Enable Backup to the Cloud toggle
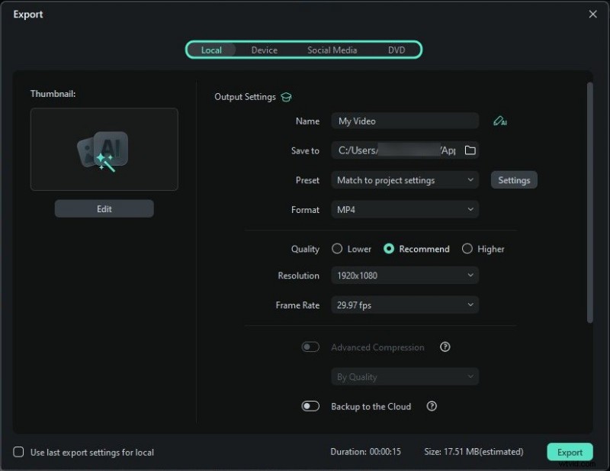Screen dimensions: 610x471 [x=310, y=407]
